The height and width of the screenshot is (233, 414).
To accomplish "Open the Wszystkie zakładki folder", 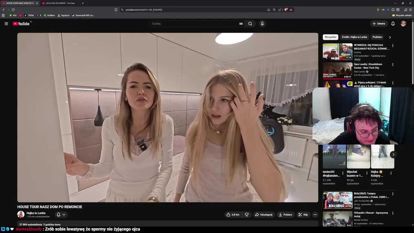I will click(402, 15).
